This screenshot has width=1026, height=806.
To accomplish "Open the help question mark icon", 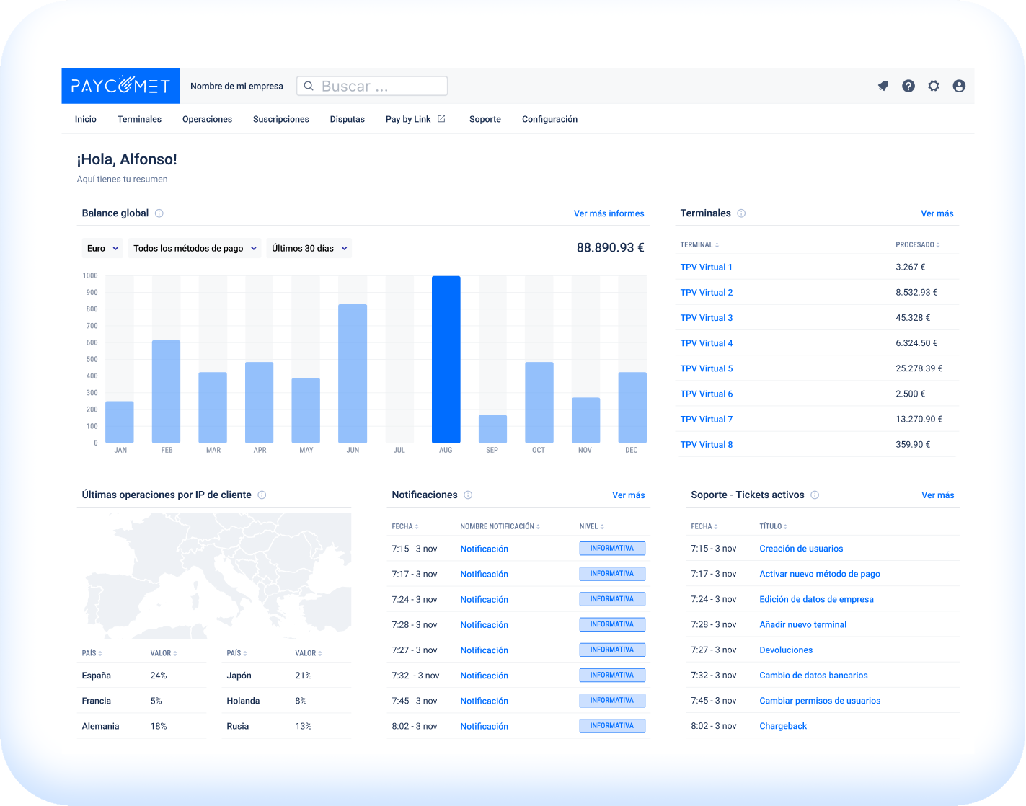I will (x=908, y=86).
